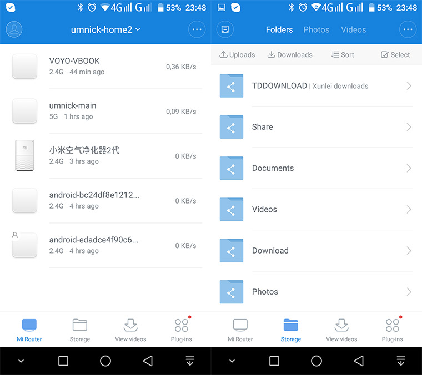Expand the umnick-home2 router dropdown
422x375 pixels.
click(x=105, y=29)
